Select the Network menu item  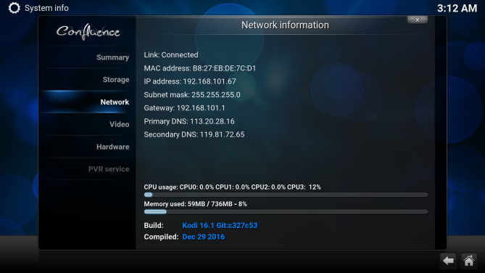(x=115, y=102)
